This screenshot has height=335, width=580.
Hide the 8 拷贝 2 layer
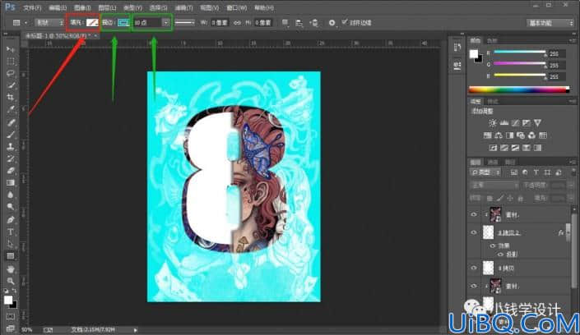point(474,232)
